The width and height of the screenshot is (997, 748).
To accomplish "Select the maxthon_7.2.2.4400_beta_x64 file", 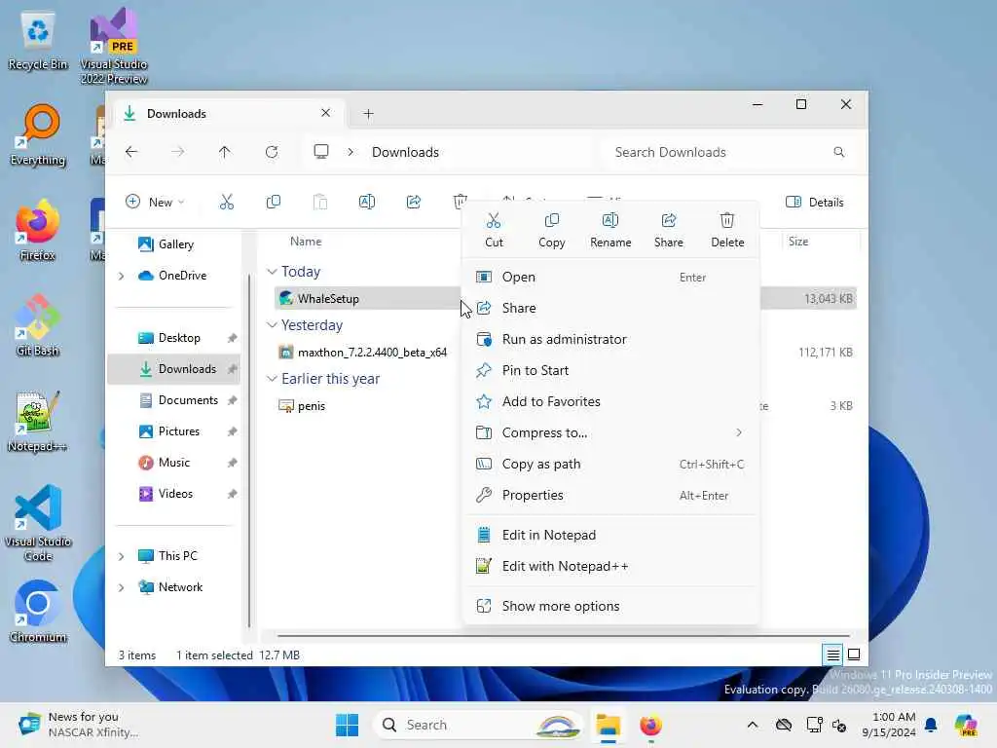I will tap(372, 353).
